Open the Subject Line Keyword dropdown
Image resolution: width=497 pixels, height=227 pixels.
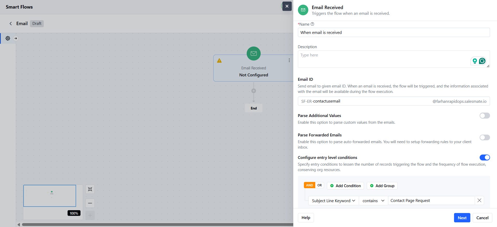pyautogui.click(x=333, y=201)
